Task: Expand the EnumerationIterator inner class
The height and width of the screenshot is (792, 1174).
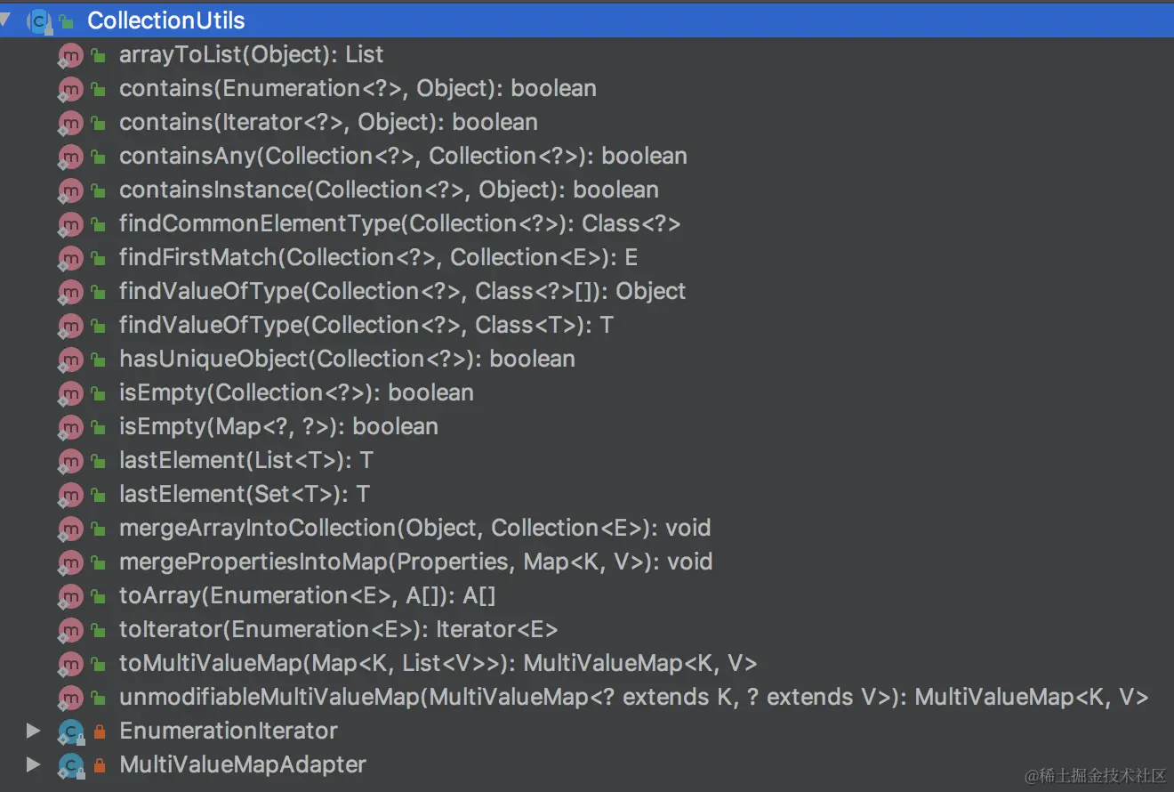Action: coord(34,731)
